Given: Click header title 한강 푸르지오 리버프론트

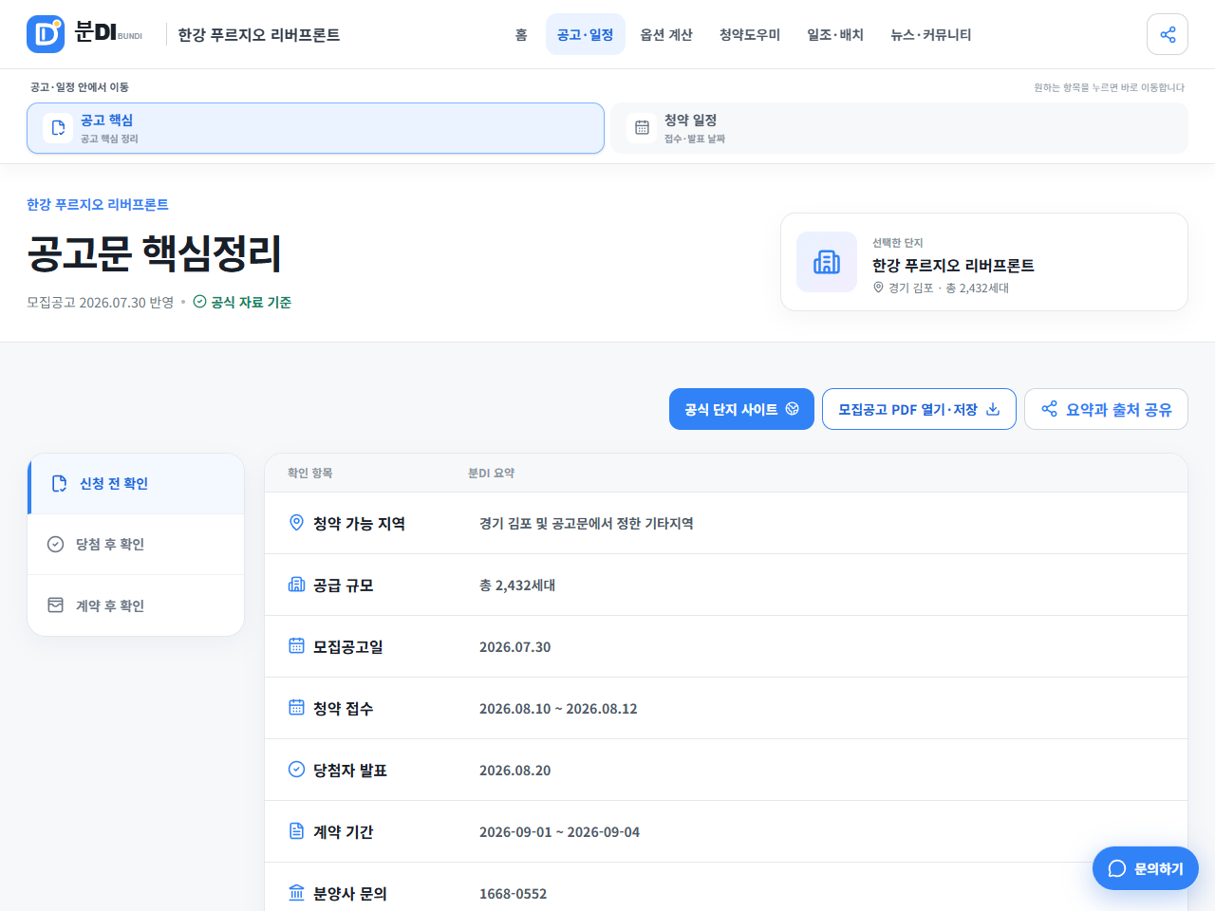Looking at the screenshot, I should tap(259, 34).
